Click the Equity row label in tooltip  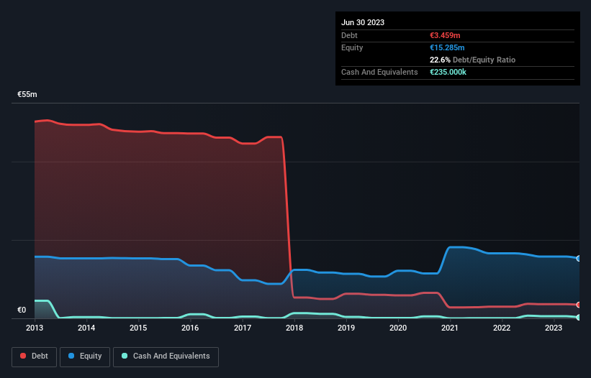point(352,47)
